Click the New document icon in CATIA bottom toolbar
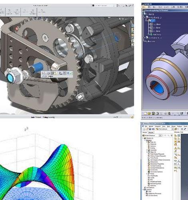 click(145, 114)
